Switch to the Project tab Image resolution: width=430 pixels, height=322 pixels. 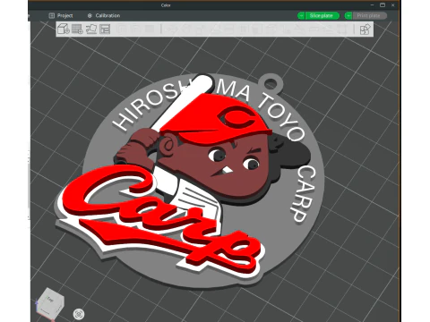pyautogui.click(x=61, y=15)
